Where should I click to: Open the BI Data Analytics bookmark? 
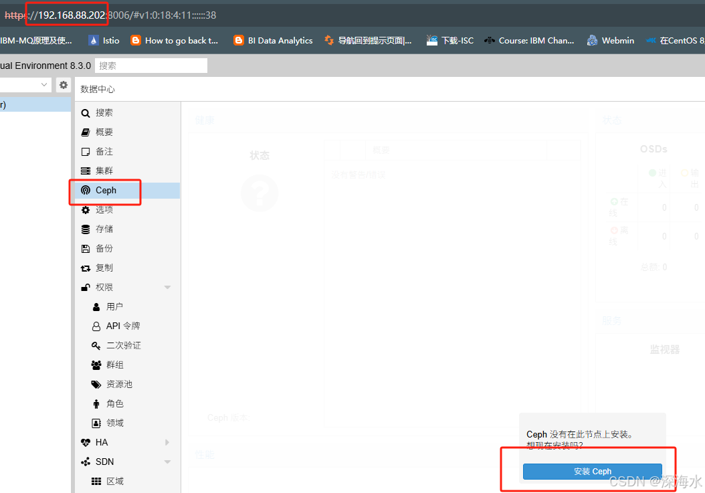point(274,41)
